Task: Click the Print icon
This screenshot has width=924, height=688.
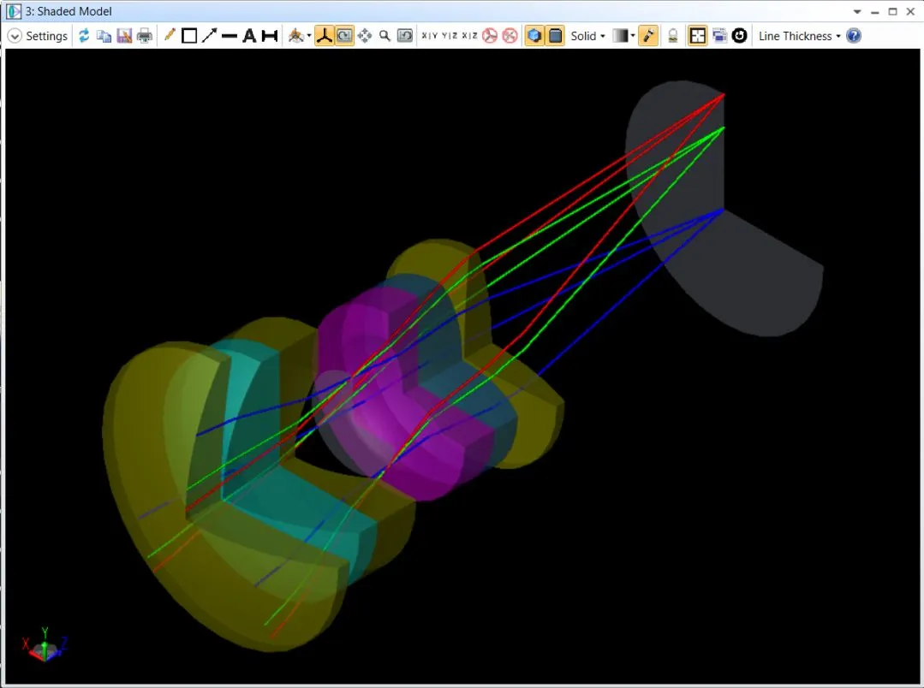Action: (145, 36)
